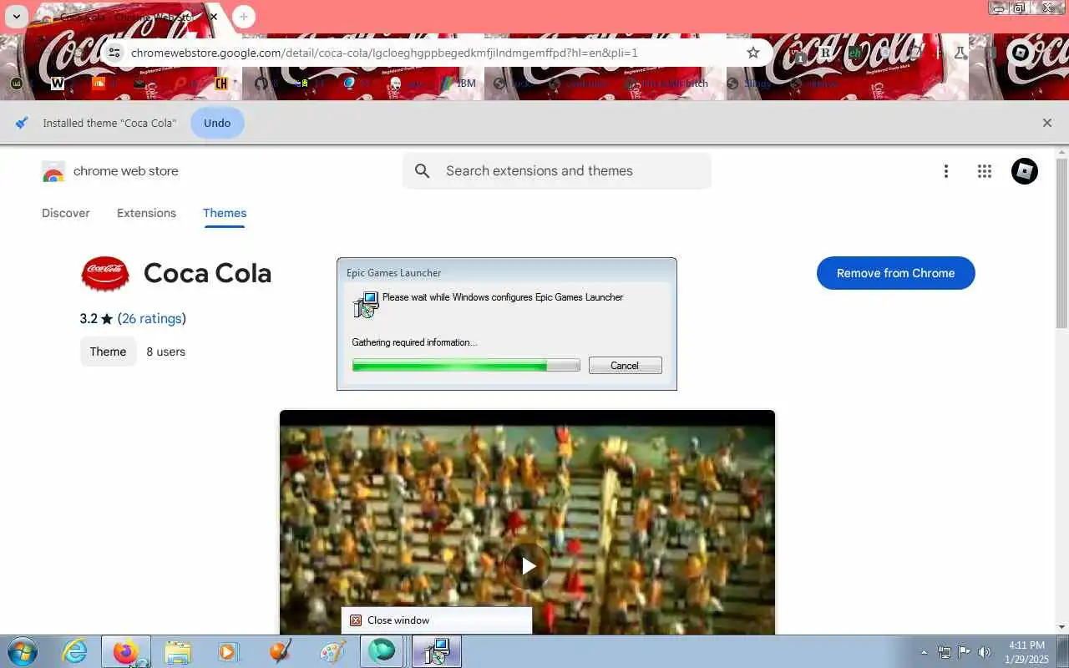Image resolution: width=1069 pixels, height=668 pixels.
Task: Open the Chrome profile avatar in toolbar
Action: point(1021,53)
